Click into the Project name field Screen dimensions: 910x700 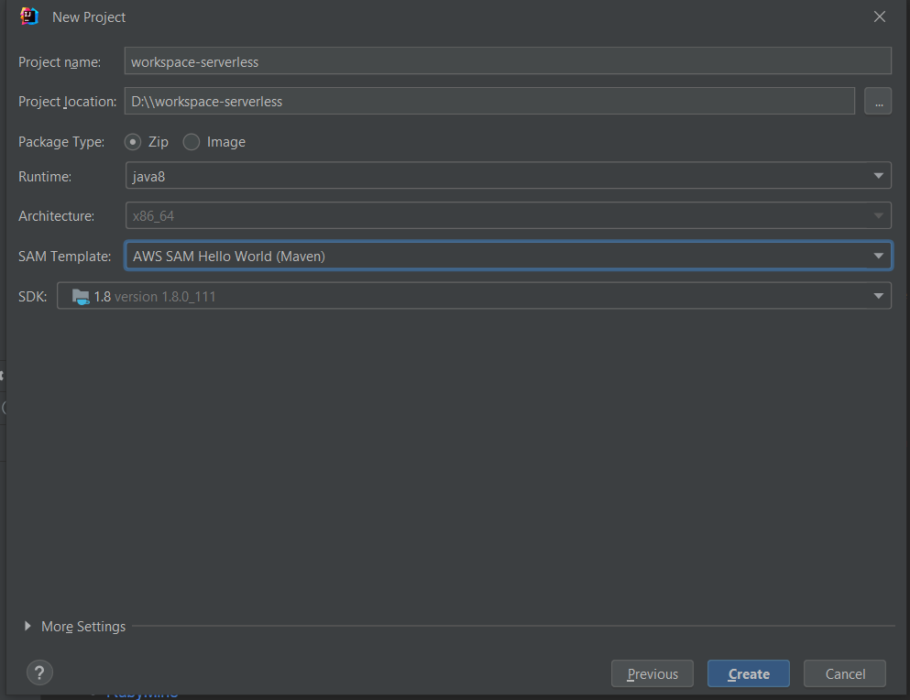[507, 62]
